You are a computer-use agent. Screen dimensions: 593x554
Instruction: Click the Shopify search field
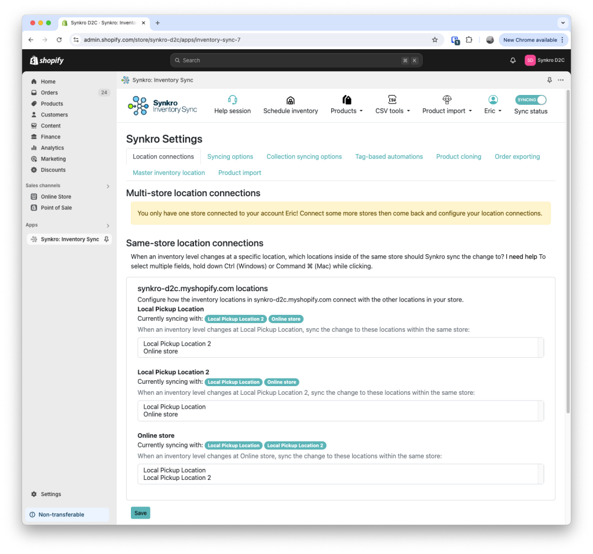[296, 60]
